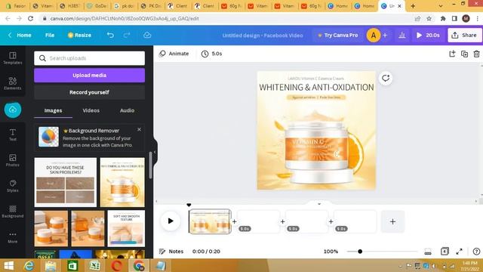This screenshot has width=483, height=272.
Task: Click Try Canva Pro button
Action: coord(338,36)
